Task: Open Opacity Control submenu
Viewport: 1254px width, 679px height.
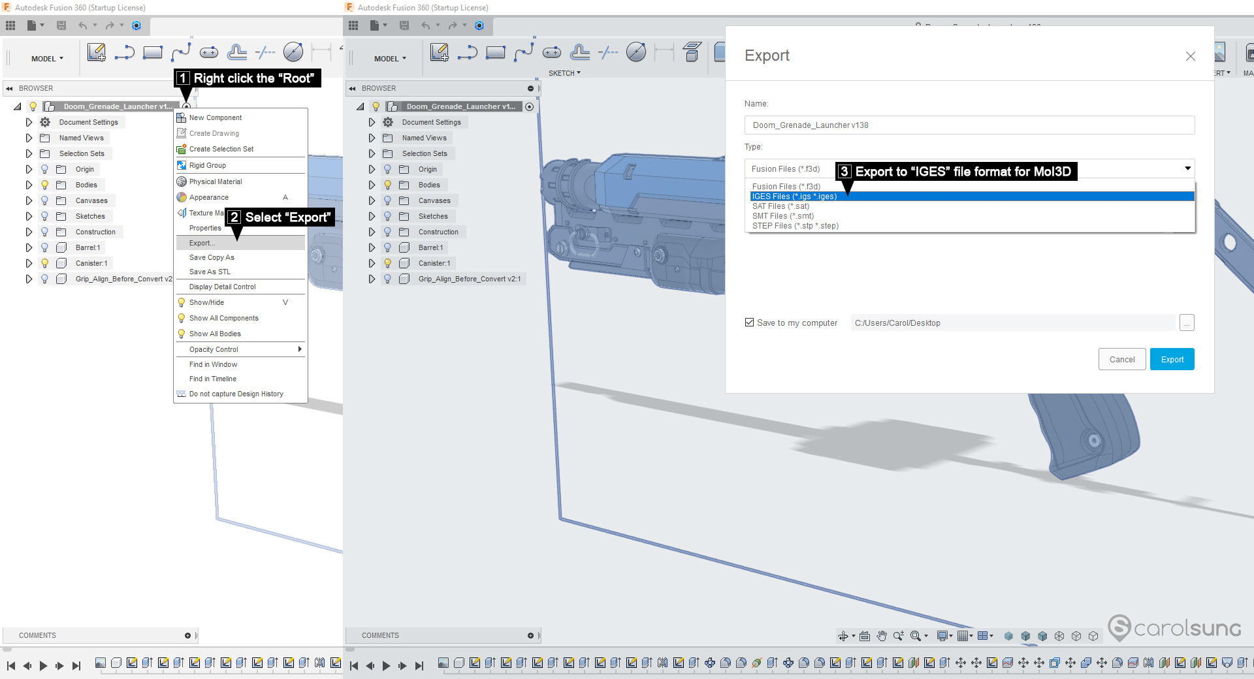Action: pos(240,349)
